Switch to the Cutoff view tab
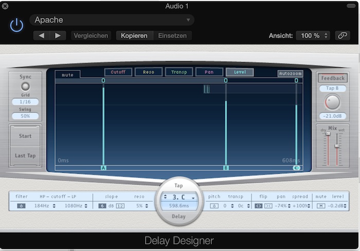The height and width of the screenshot is (251, 360). point(118,72)
